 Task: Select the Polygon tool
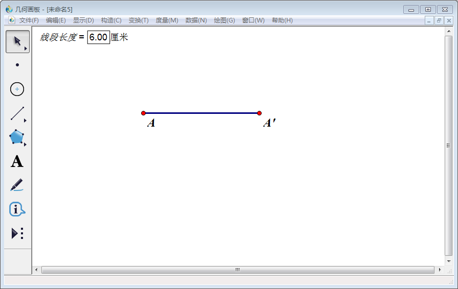coord(17,137)
